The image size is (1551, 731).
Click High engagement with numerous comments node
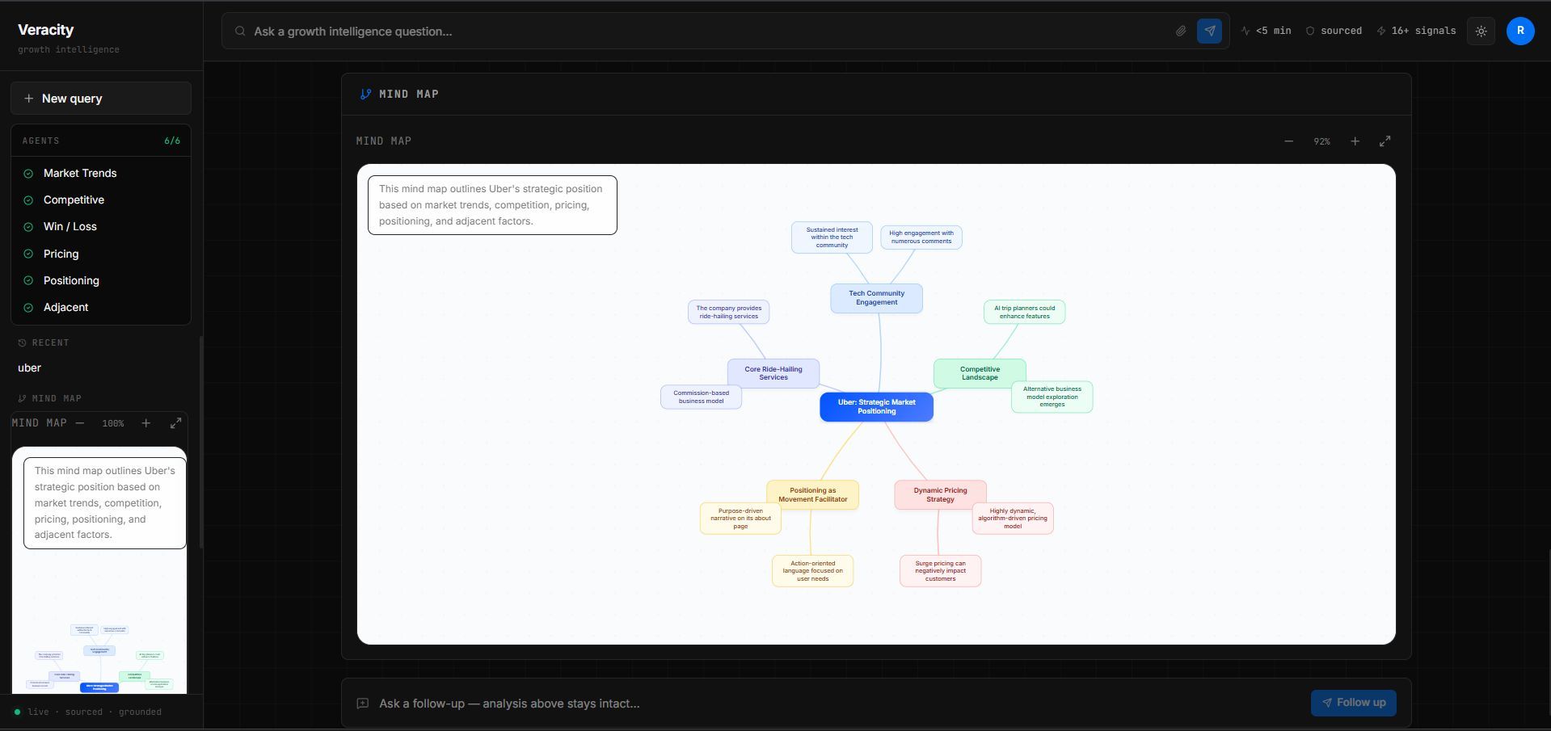click(921, 237)
